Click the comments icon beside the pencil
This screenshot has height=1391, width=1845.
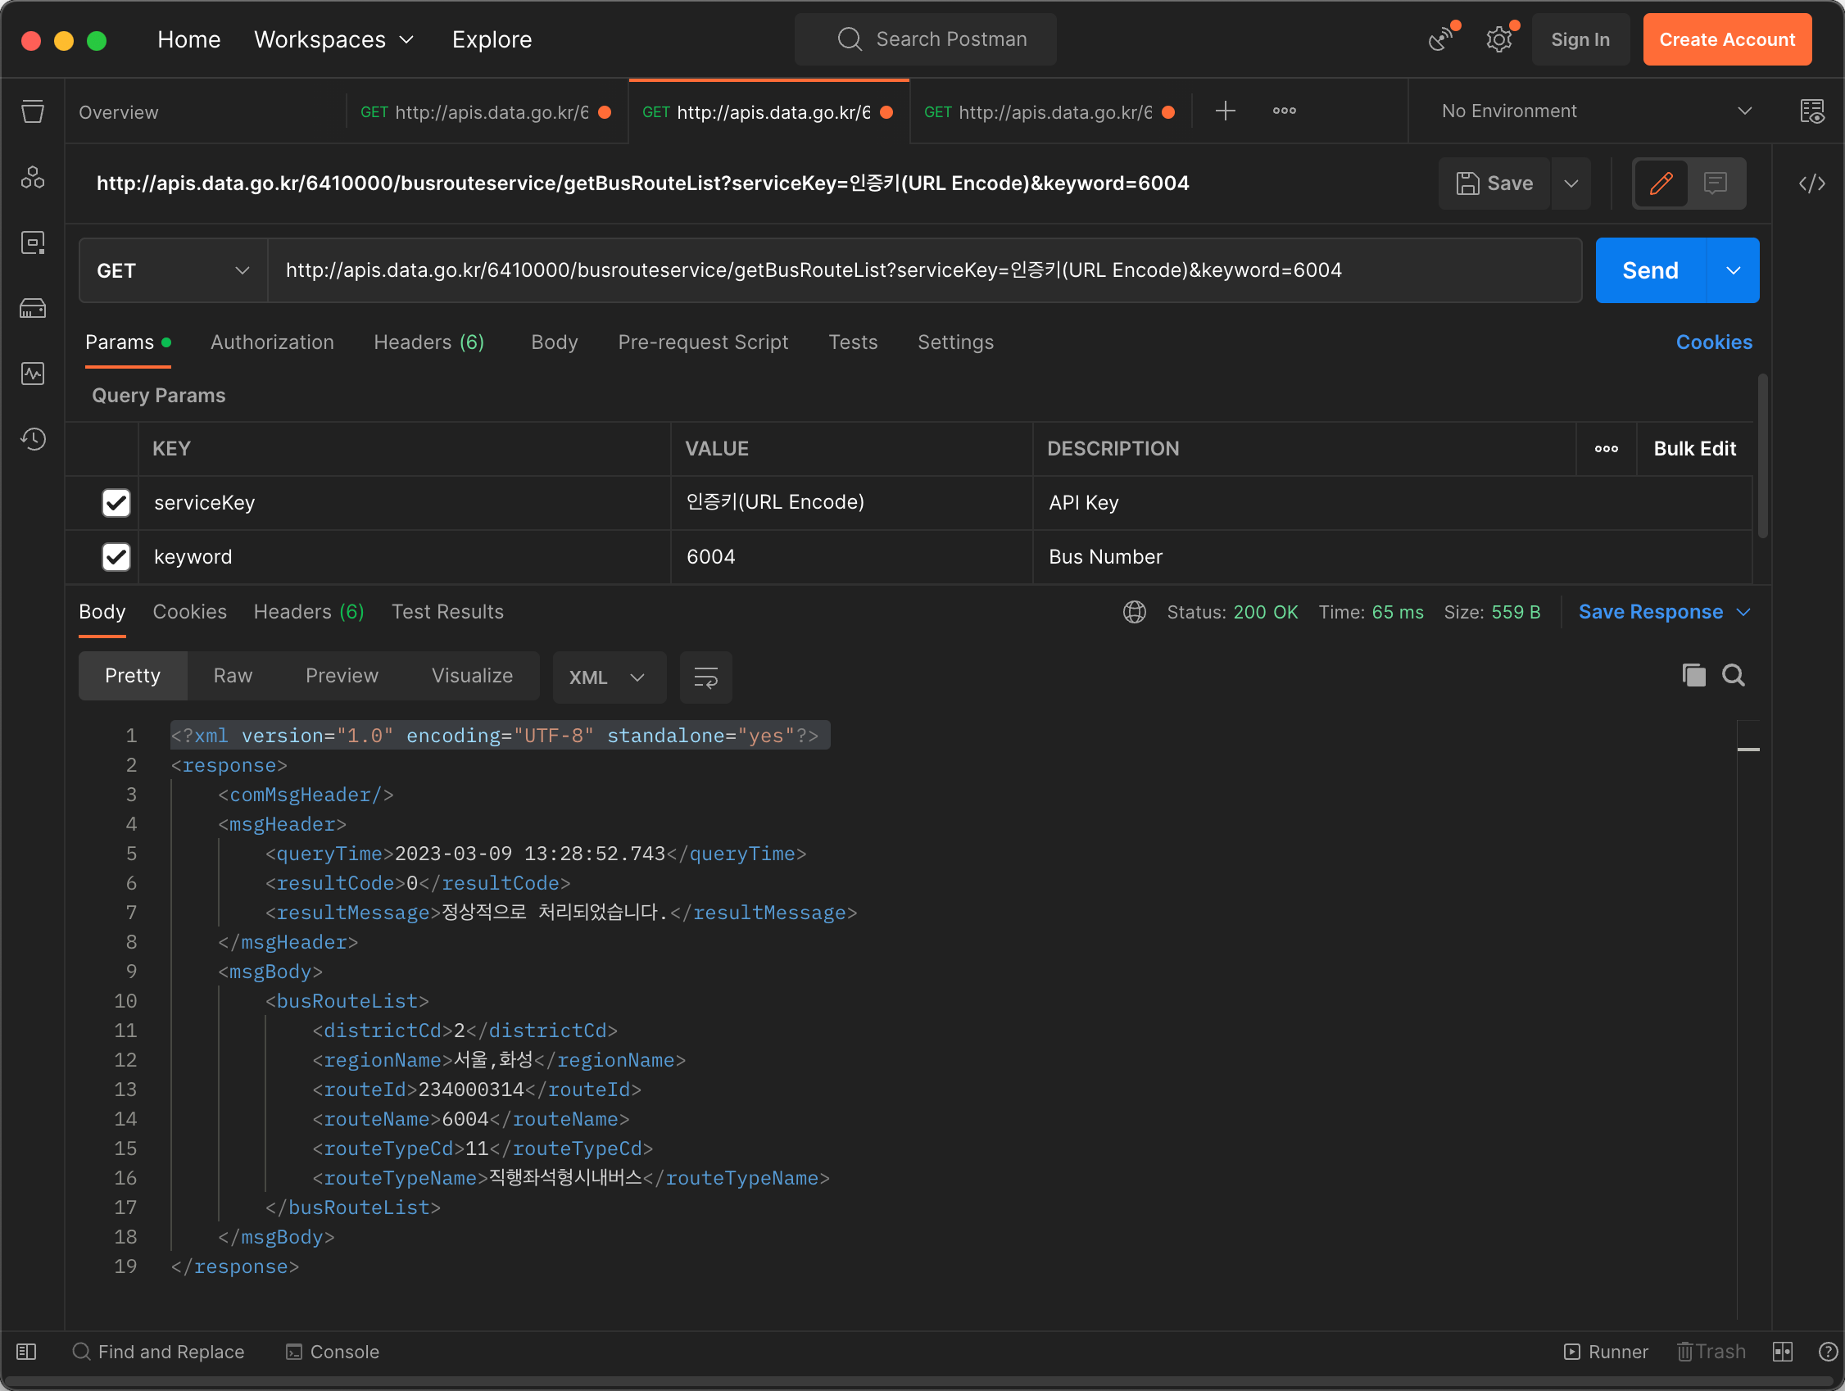(1715, 184)
